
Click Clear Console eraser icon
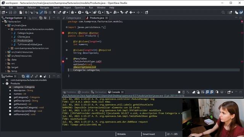point(194,92)
